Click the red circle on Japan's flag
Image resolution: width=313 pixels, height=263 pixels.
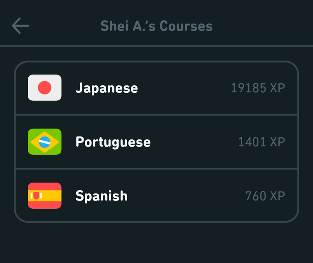[44, 88]
